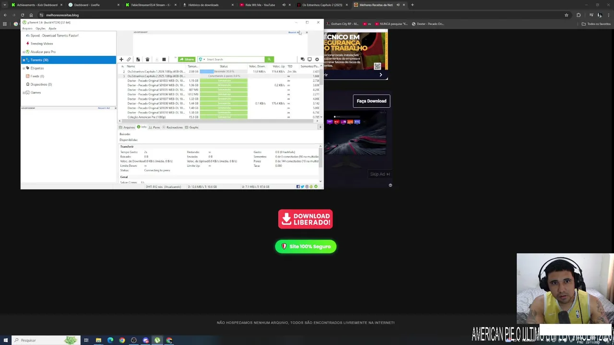Close the sidebar advertisement panel

click(115, 108)
